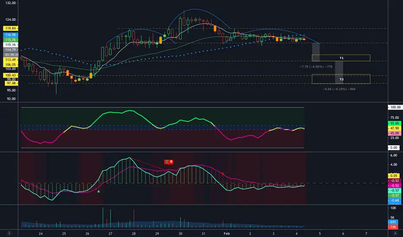
Task: Click the green 55.00 oscillator level label
Action: (394, 123)
